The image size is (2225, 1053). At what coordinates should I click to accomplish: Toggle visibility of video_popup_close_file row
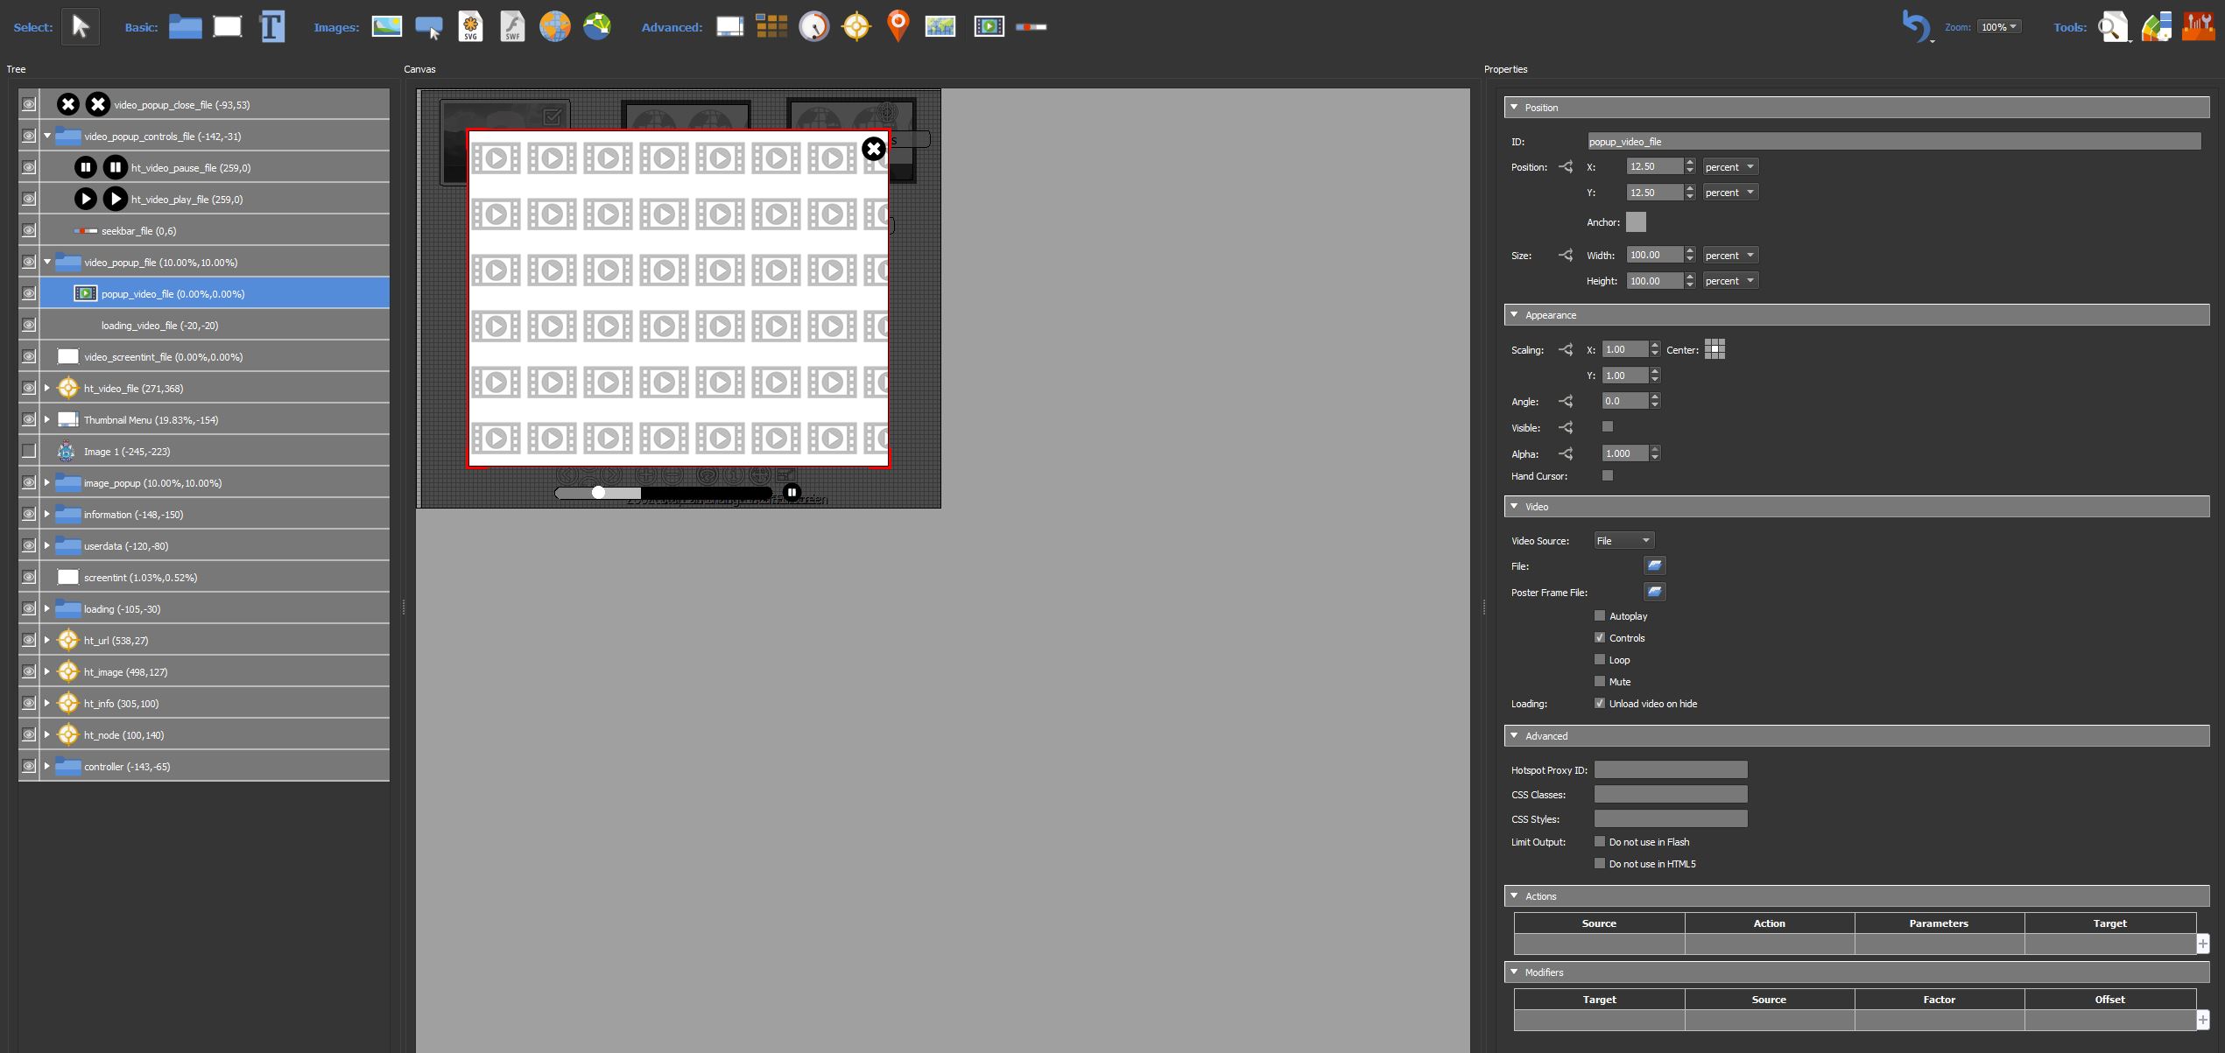pos(29,104)
